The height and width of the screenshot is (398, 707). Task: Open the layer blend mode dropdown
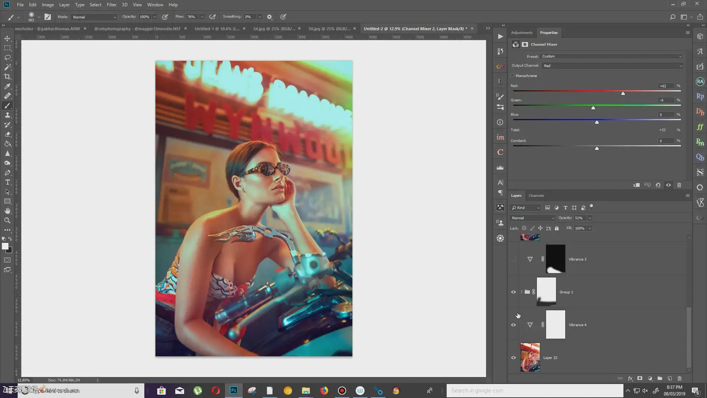pos(532,218)
